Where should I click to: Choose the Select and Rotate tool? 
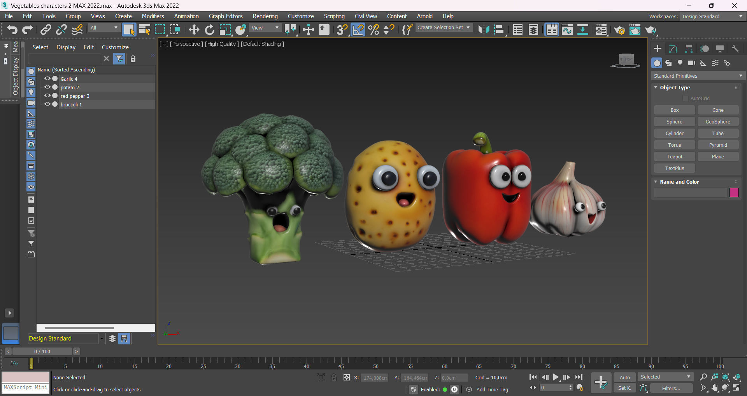pos(209,30)
